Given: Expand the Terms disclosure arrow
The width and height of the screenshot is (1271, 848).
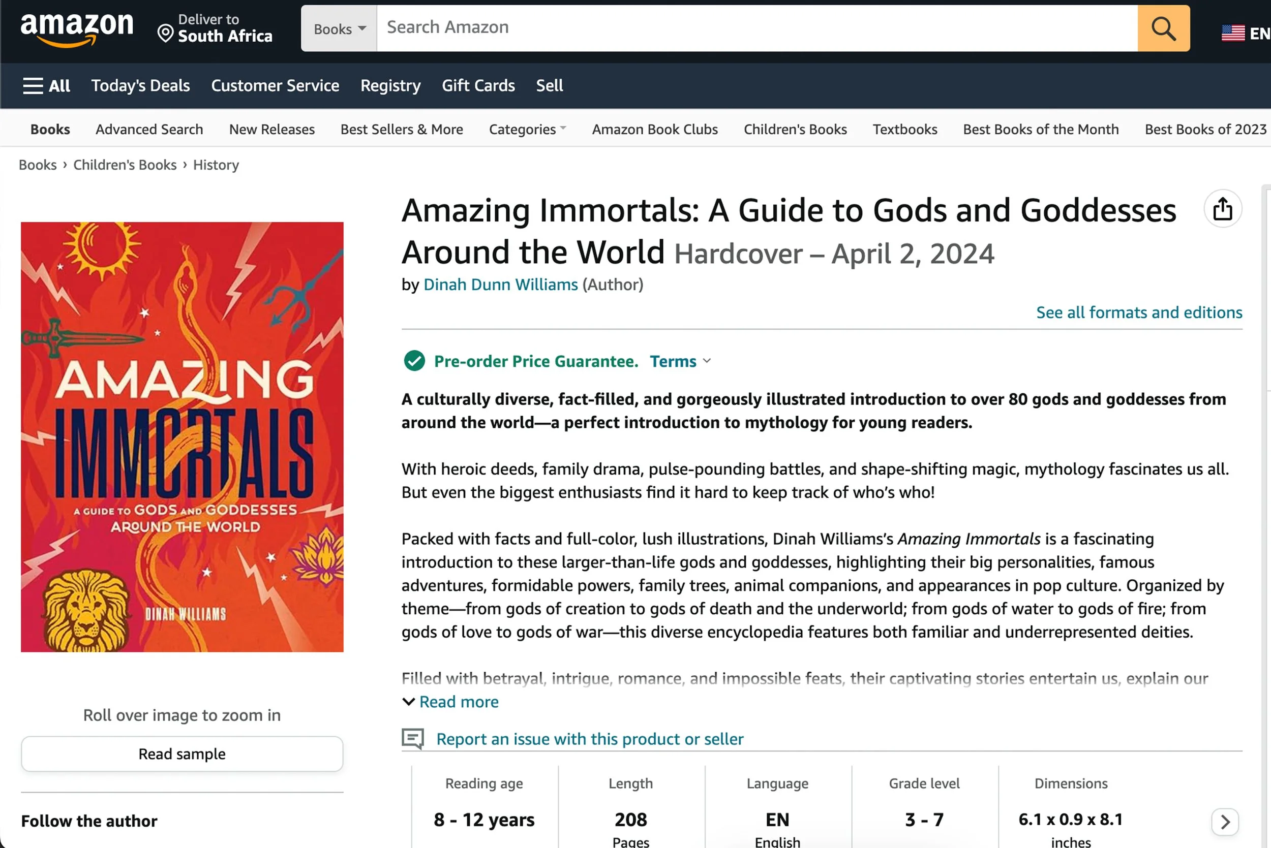Looking at the screenshot, I should [707, 361].
